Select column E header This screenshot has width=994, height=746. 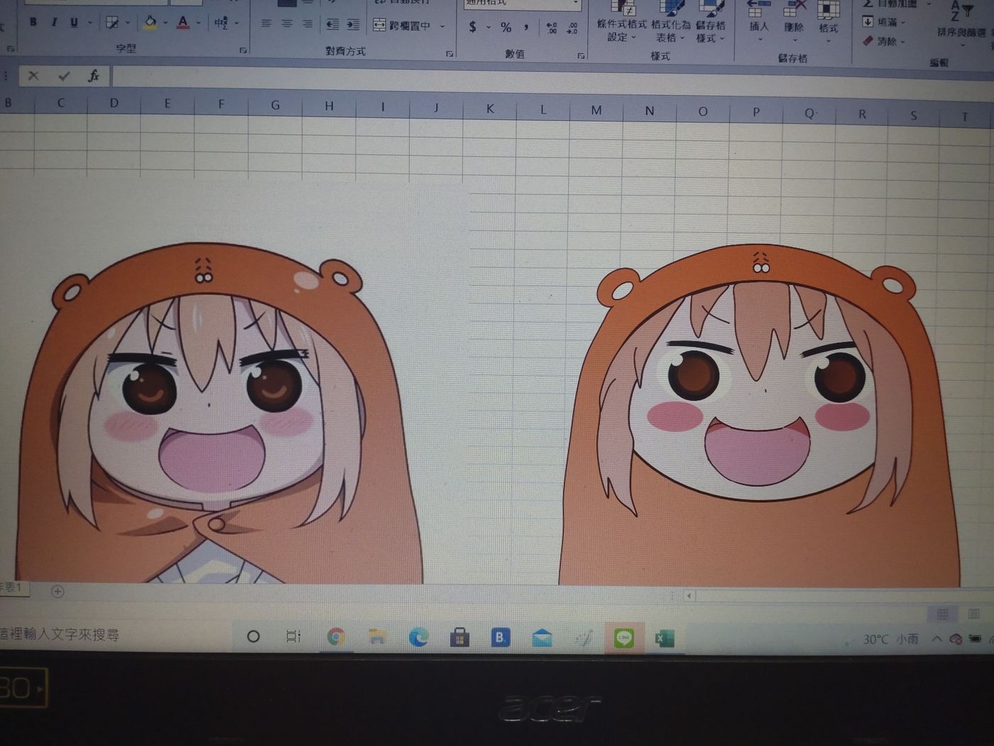coord(168,104)
